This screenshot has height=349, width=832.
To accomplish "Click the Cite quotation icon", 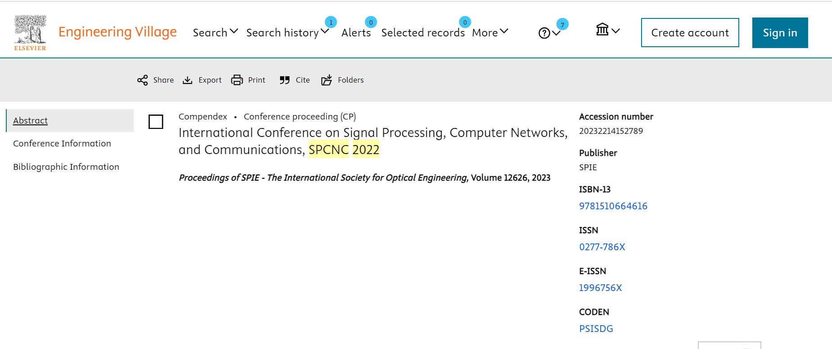I will [x=285, y=80].
